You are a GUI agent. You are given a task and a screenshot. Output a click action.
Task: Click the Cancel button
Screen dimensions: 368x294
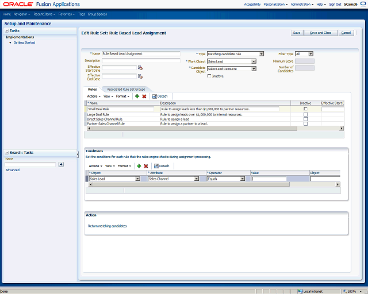point(346,33)
